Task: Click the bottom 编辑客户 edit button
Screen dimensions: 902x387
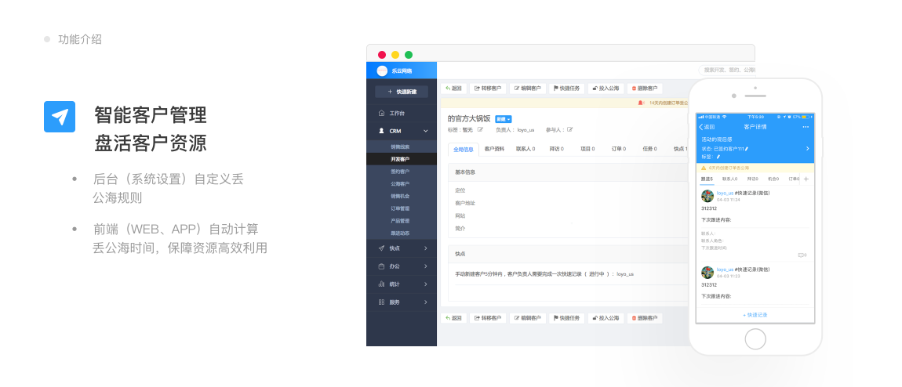Action: (x=528, y=317)
